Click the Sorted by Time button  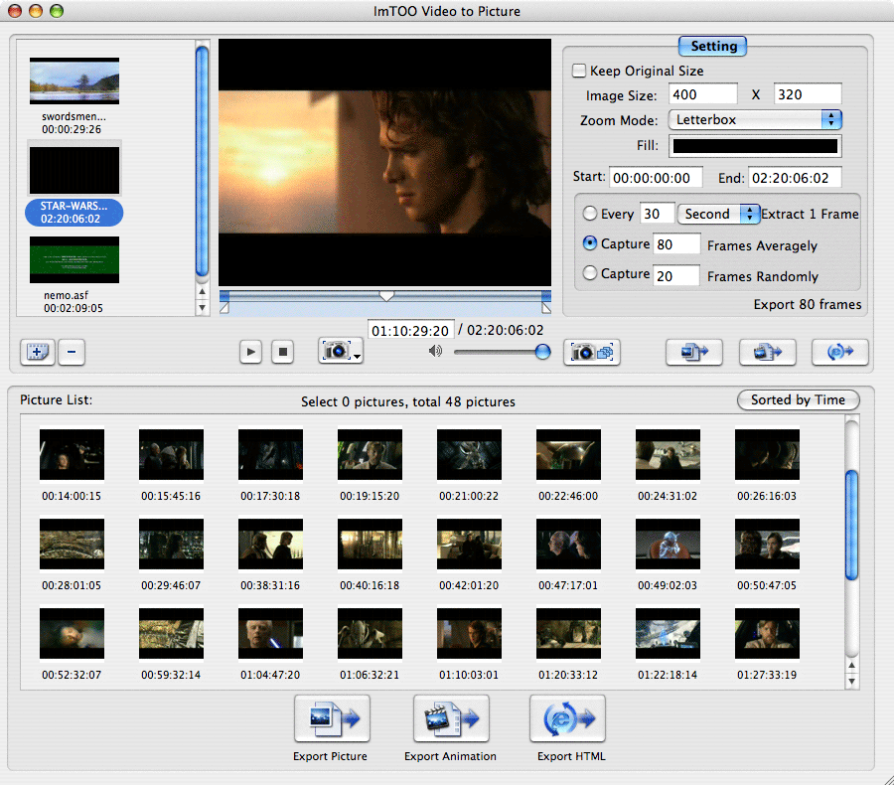(x=799, y=399)
